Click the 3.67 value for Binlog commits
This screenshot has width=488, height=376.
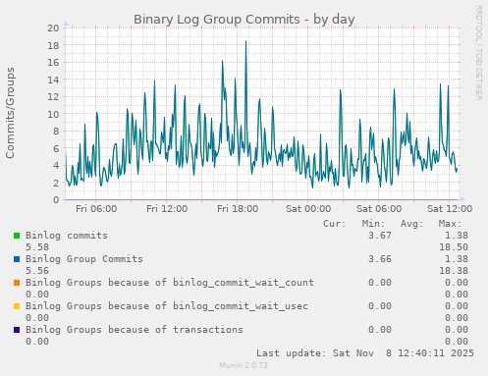tap(380, 236)
